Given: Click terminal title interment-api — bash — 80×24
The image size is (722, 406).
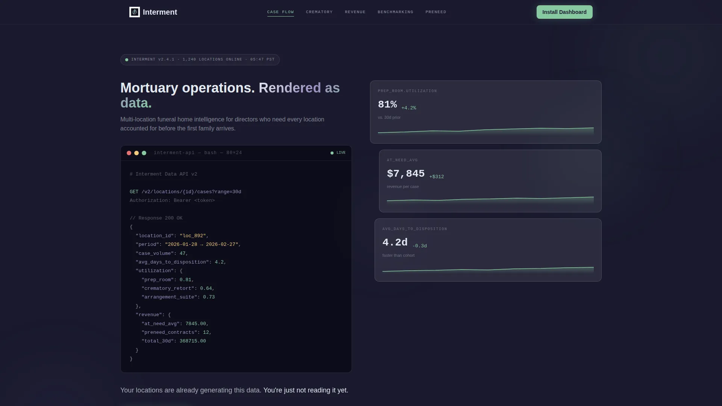Looking at the screenshot, I should (198, 153).
